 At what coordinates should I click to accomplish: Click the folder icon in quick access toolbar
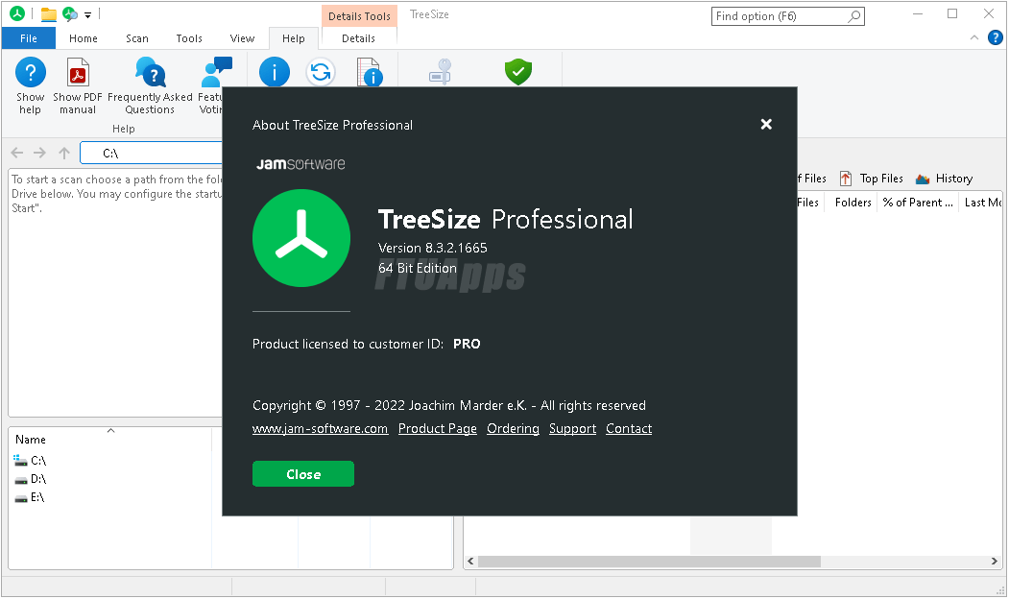(48, 14)
